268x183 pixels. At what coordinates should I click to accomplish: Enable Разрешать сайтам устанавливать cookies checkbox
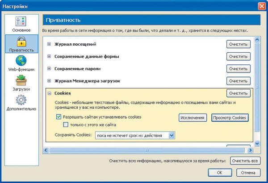pos(59,117)
